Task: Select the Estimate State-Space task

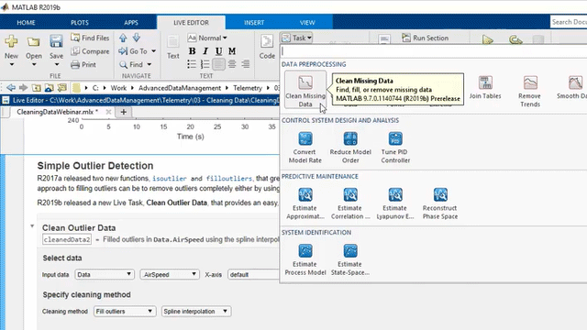Action: click(x=350, y=259)
